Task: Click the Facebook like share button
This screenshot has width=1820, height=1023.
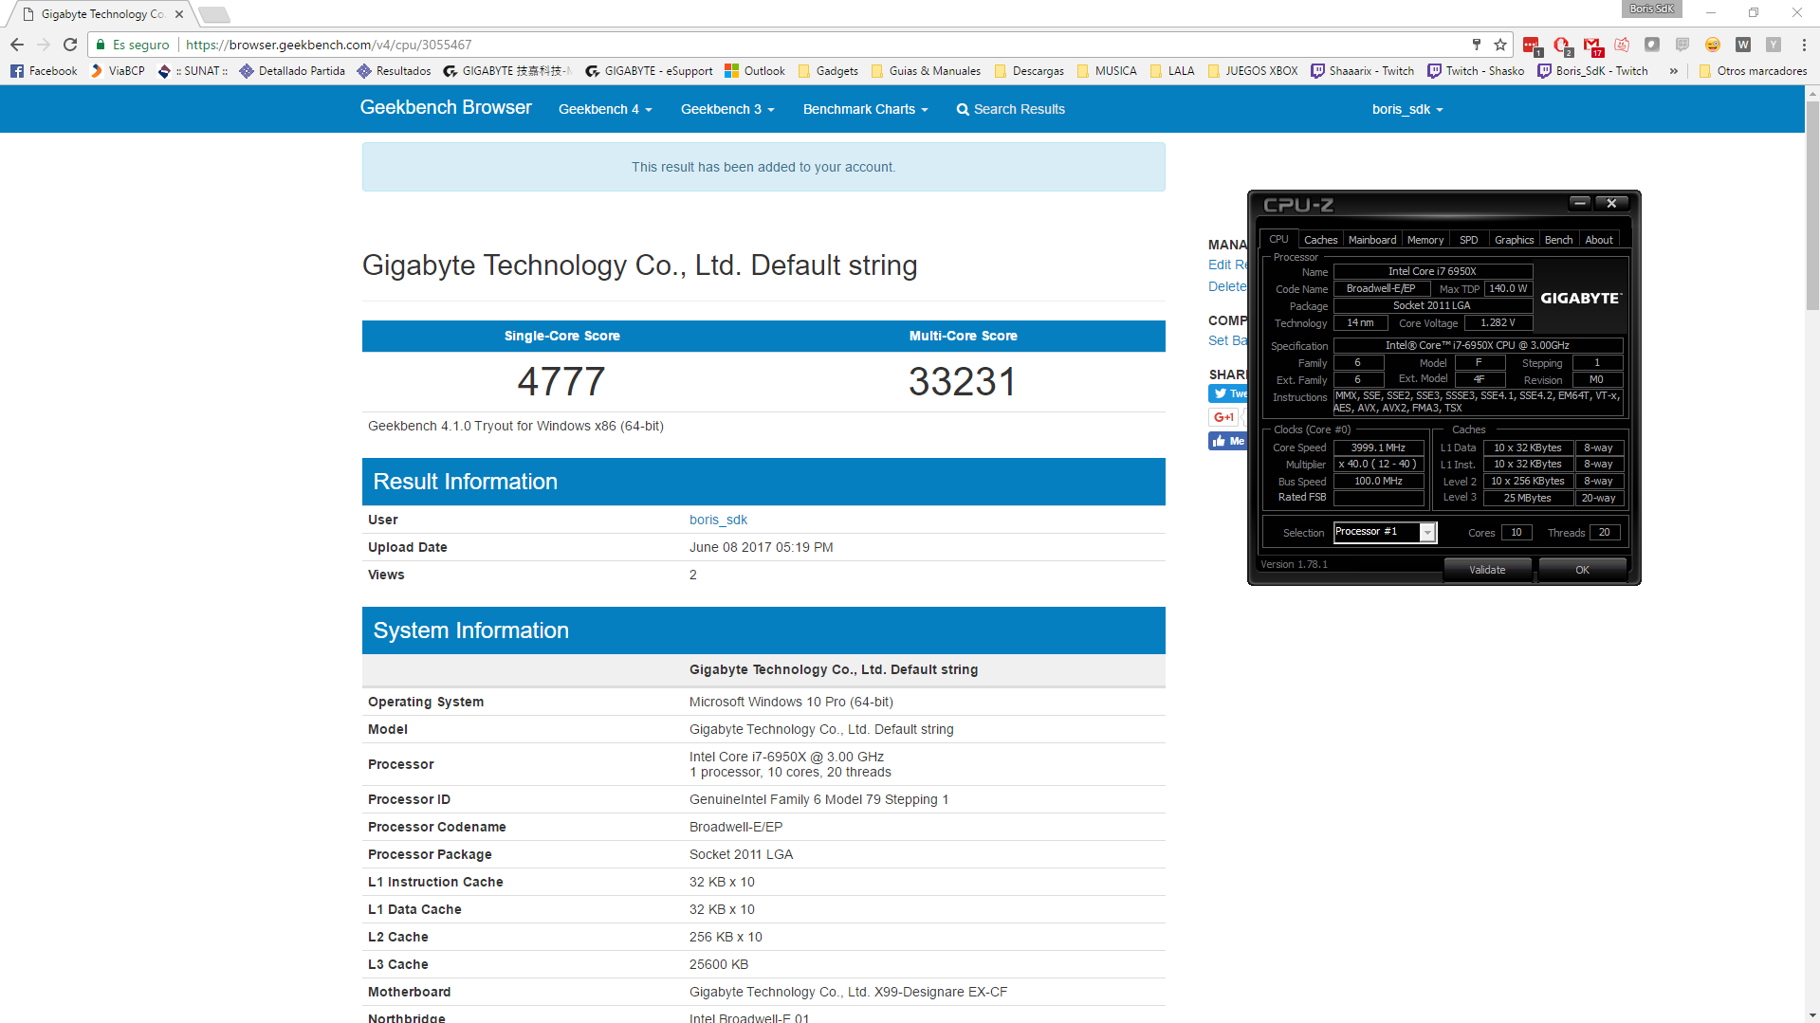Action: tap(1228, 441)
